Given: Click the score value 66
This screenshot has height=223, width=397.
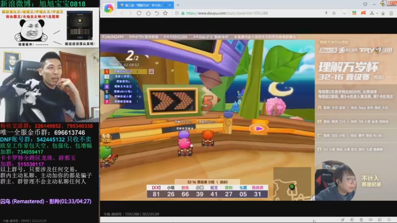Looking at the screenshot, I should tap(185, 194).
